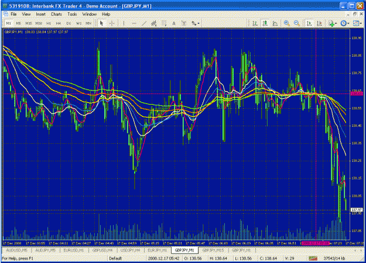Draw a vertical line tool
The width and height of the screenshot is (366, 263).
tap(124, 23)
